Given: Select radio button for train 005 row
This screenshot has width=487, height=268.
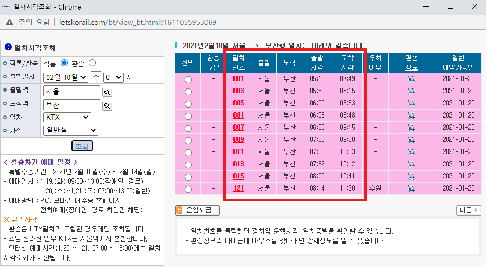Looking at the screenshot, I should (188, 104).
